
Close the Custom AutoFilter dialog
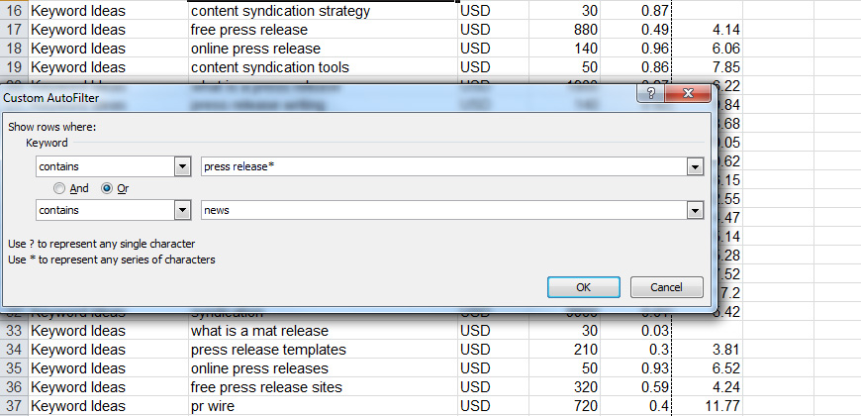click(x=688, y=94)
